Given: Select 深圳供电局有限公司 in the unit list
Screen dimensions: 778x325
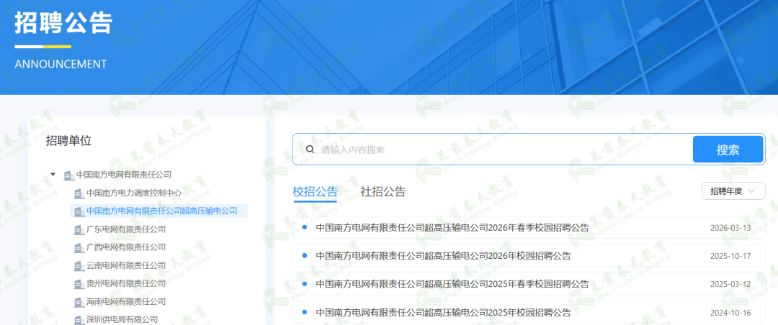Looking at the screenshot, I should click(122, 320).
